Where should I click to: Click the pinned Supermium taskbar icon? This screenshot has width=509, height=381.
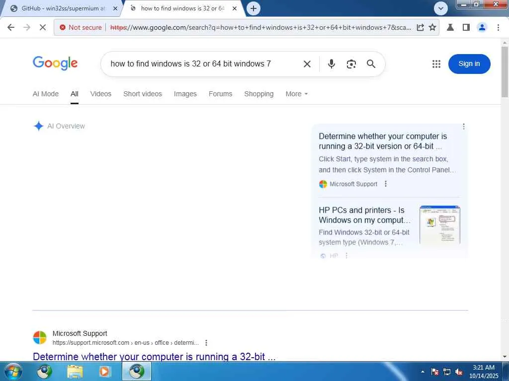pos(44,371)
